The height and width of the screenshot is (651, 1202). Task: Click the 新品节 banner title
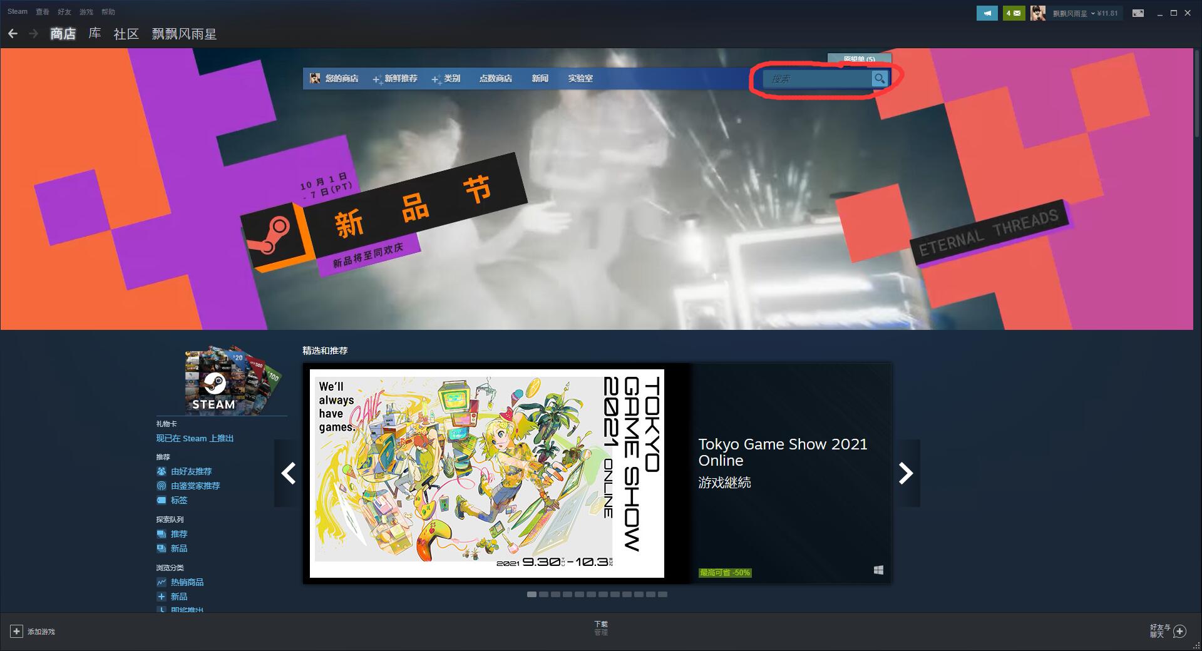pyautogui.click(x=413, y=207)
